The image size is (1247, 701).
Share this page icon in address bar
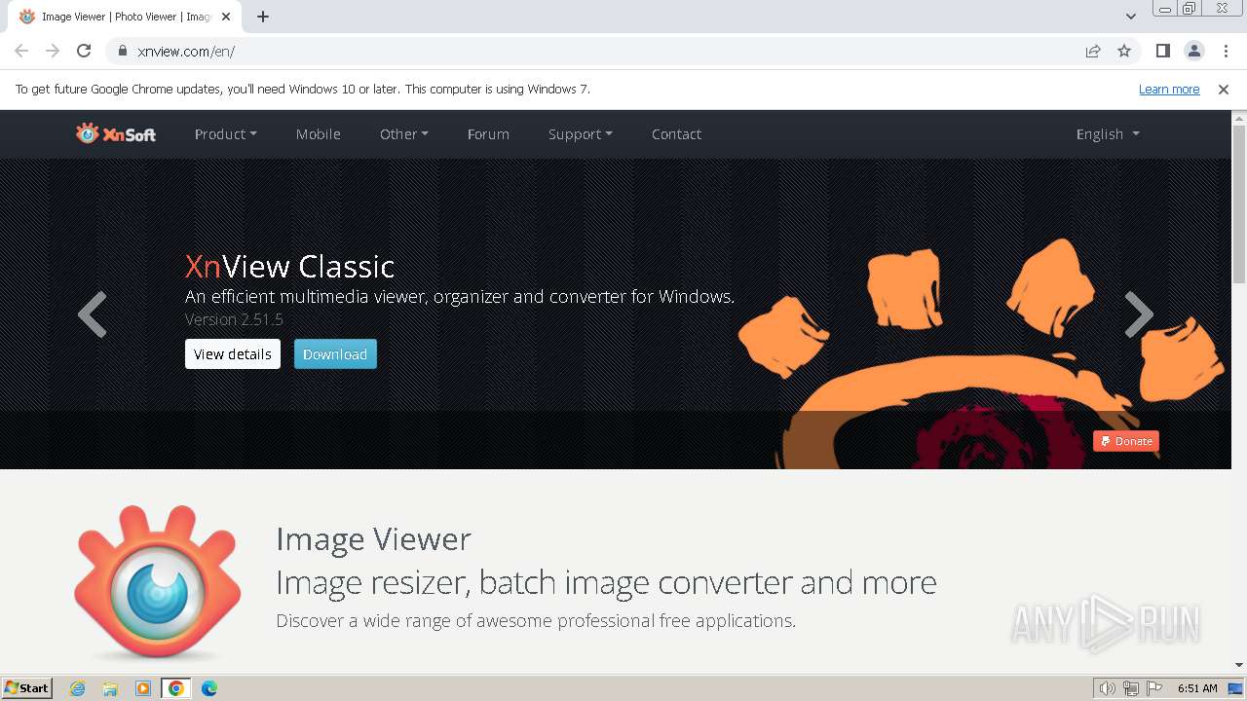click(1093, 51)
